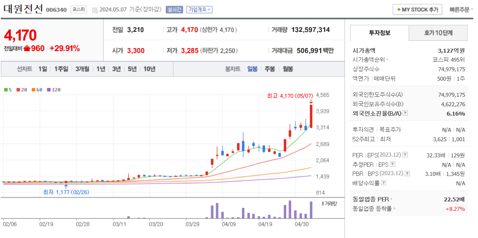Viewport: 478px width, 238px height.
Task: Click the rightmost volume bar in the chart
Action: 311,210
